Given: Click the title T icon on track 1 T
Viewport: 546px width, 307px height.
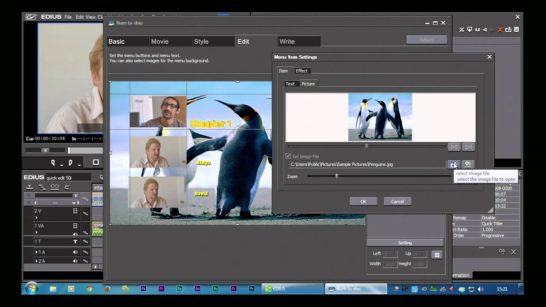Looking at the screenshot, I should (75, 242).
